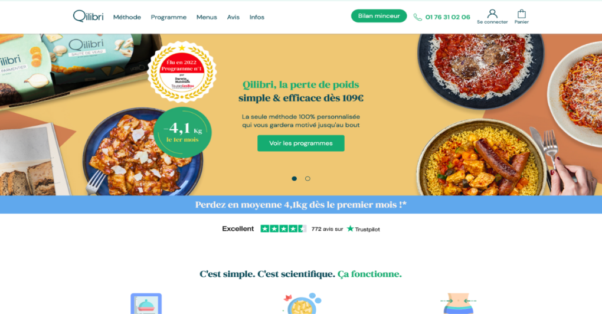Click the Voir les programmes button
This screenshot has width=602, height=314.
(x=300, y=143)
